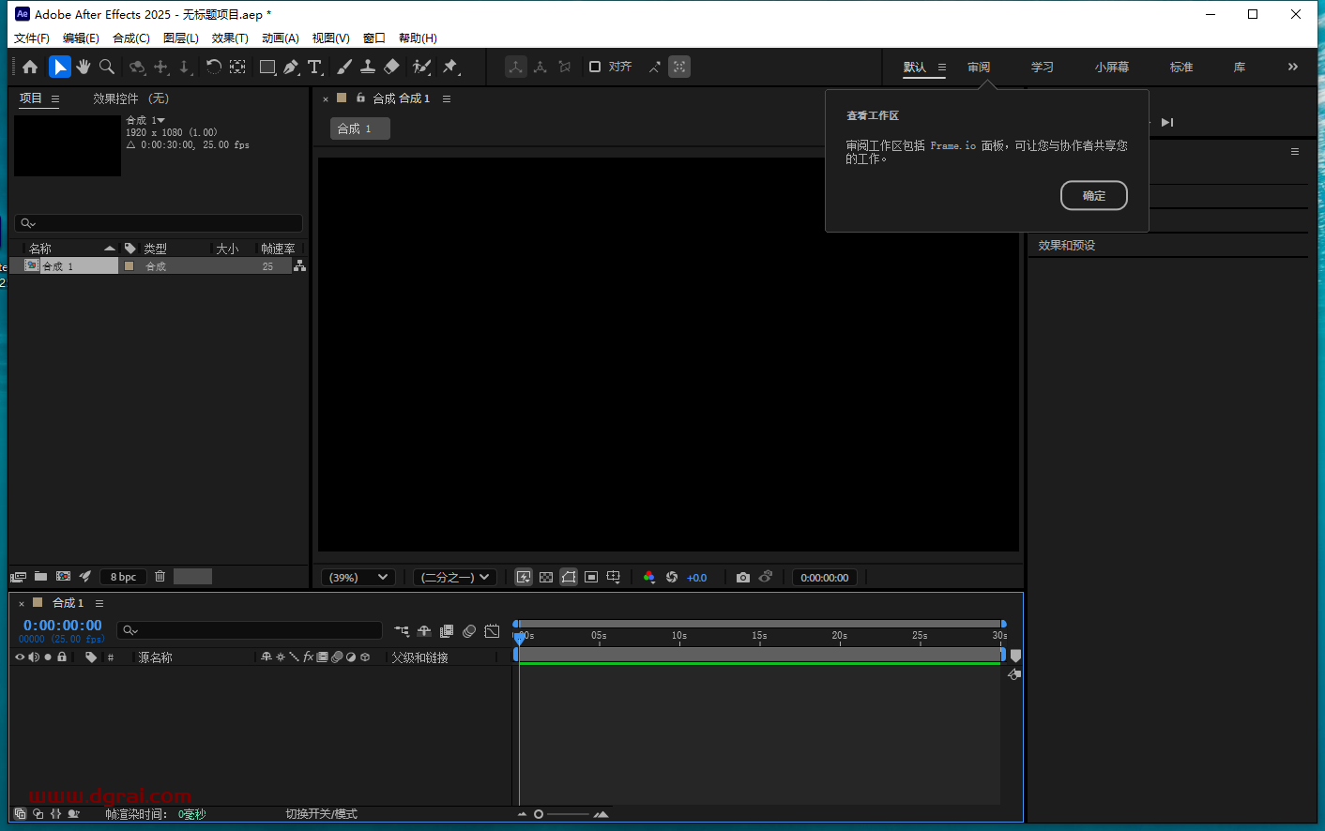Select the Pen tool
The image size is (1325, 831).
click(291, 67)
